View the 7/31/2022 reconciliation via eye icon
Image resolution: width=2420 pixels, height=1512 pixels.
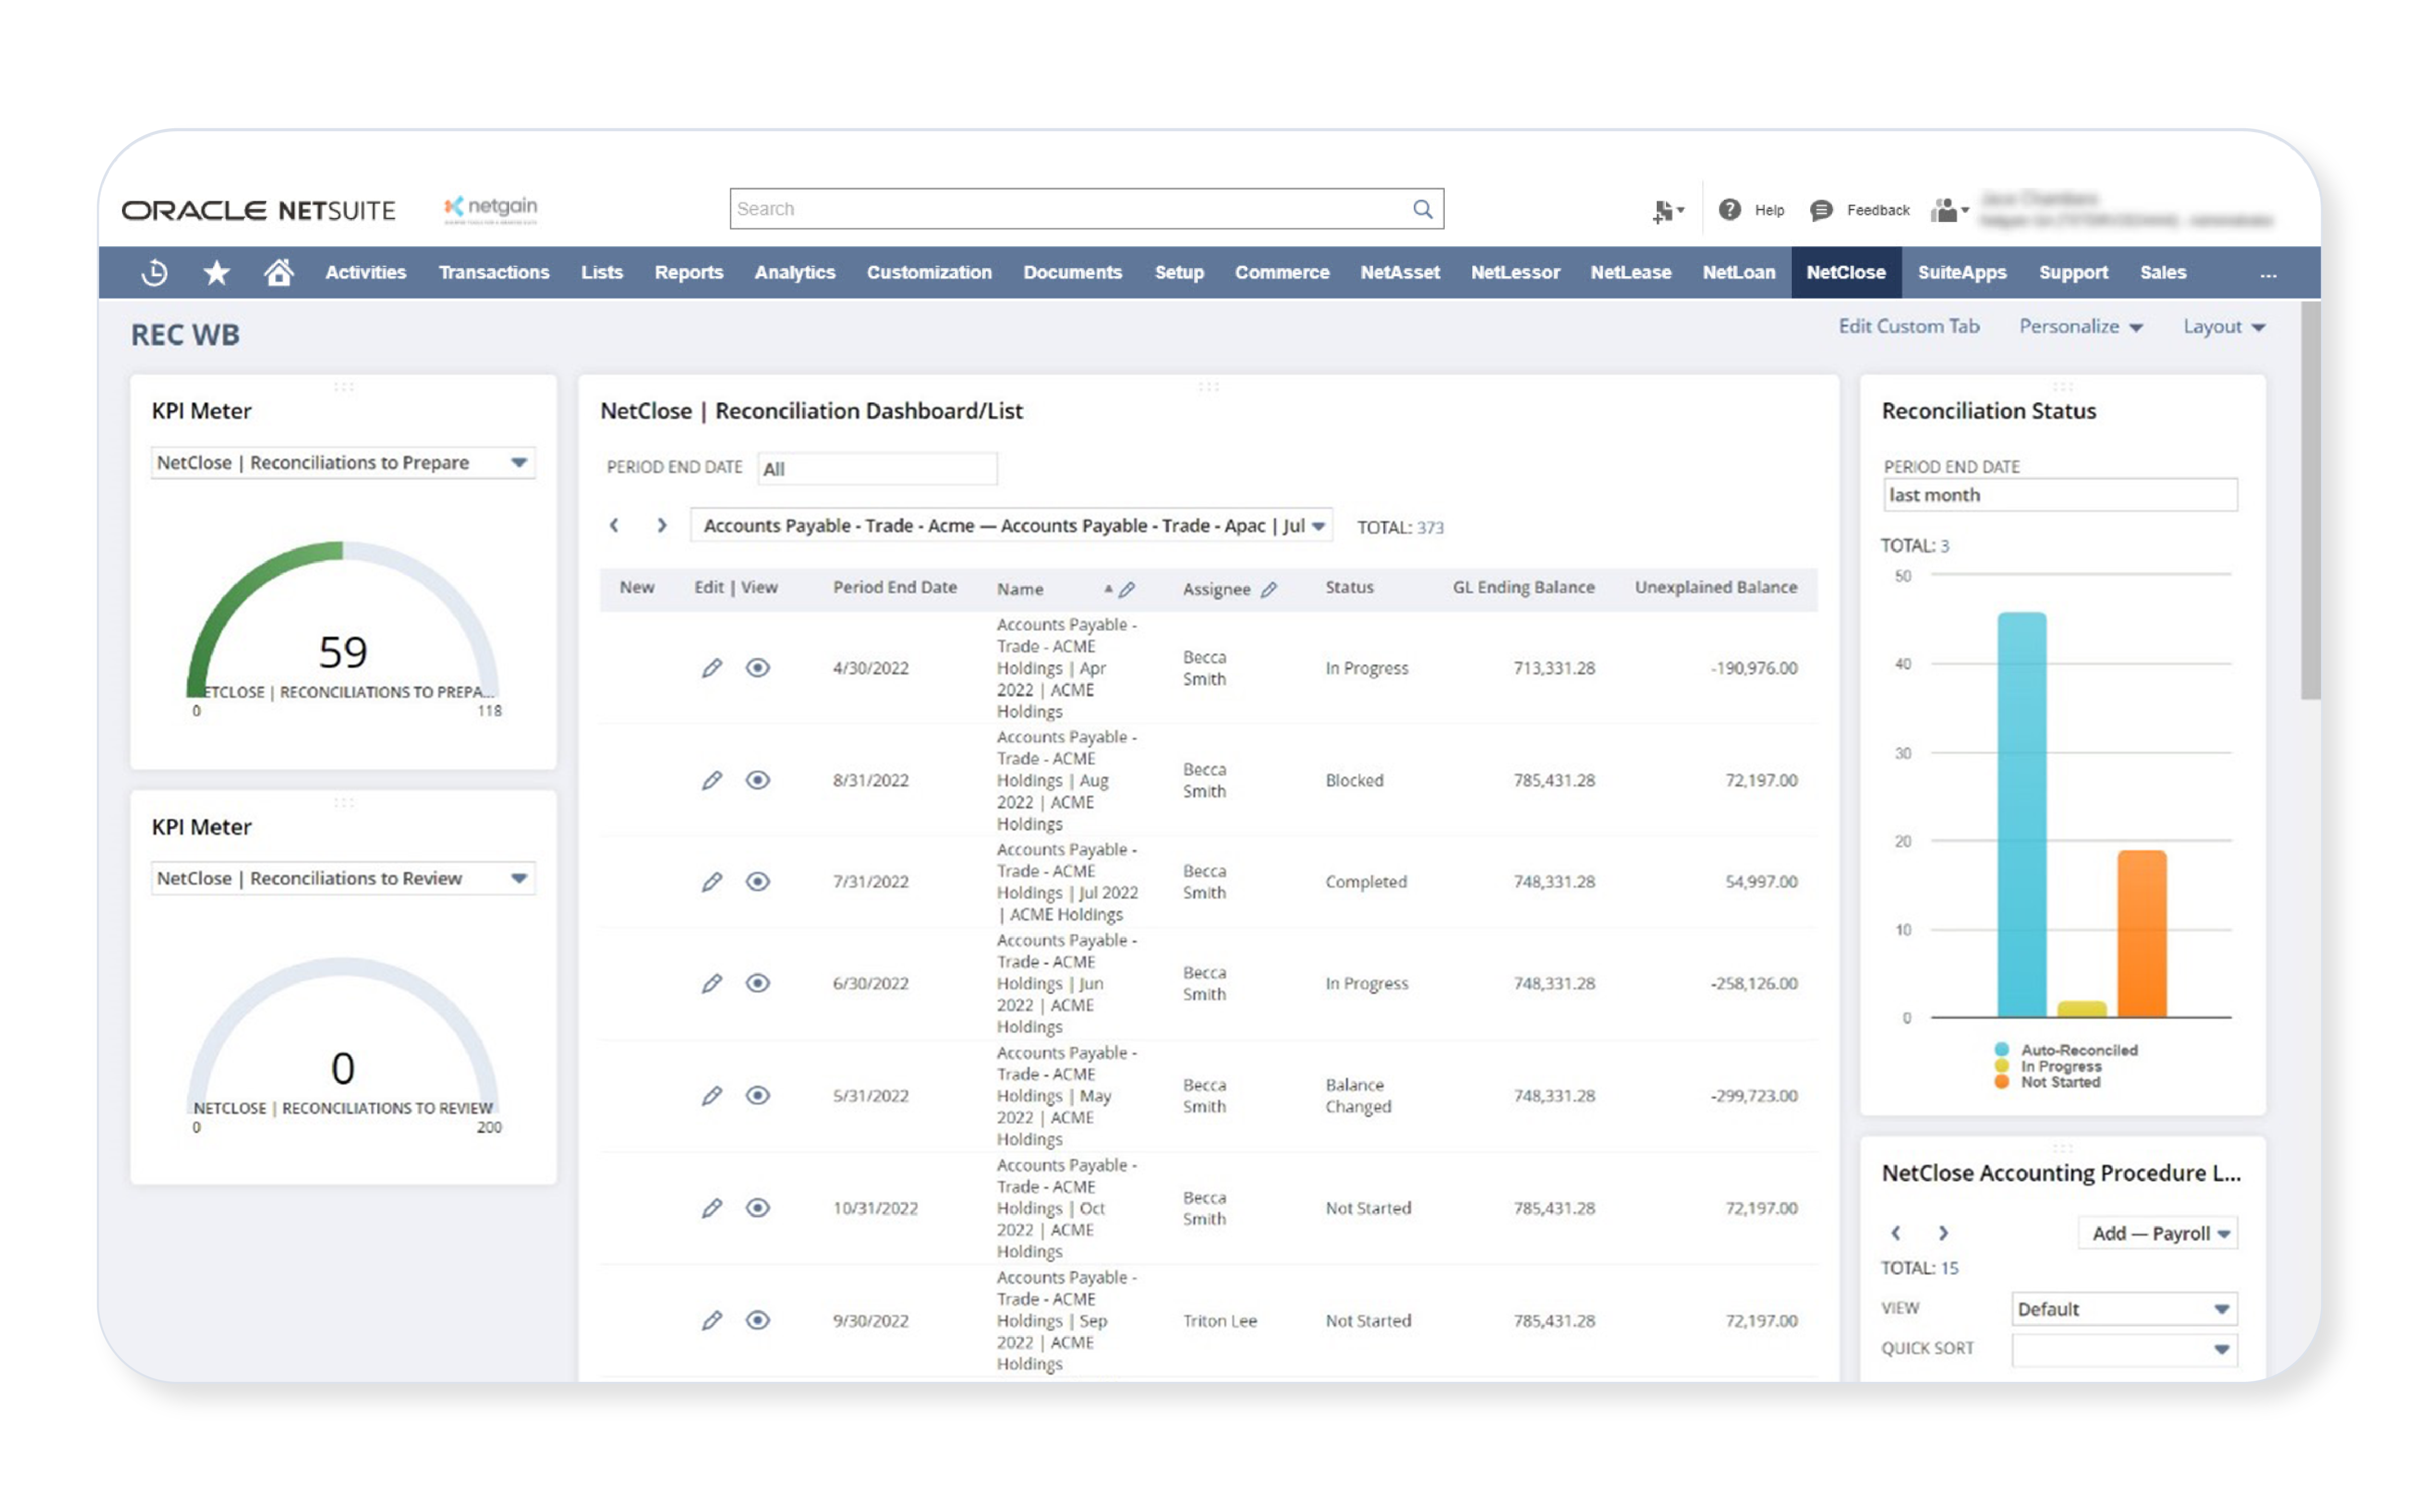pos(758,882)
